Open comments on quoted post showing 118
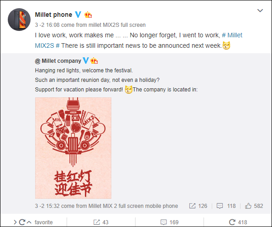272x227 pixels. click(x=226, y=206)
